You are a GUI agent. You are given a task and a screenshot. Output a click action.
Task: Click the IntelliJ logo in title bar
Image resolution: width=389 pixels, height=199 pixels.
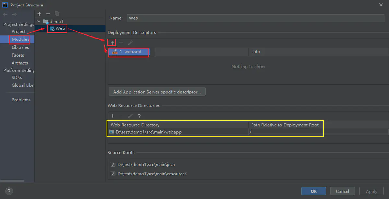pyautogui.click(x=5, y=5)
